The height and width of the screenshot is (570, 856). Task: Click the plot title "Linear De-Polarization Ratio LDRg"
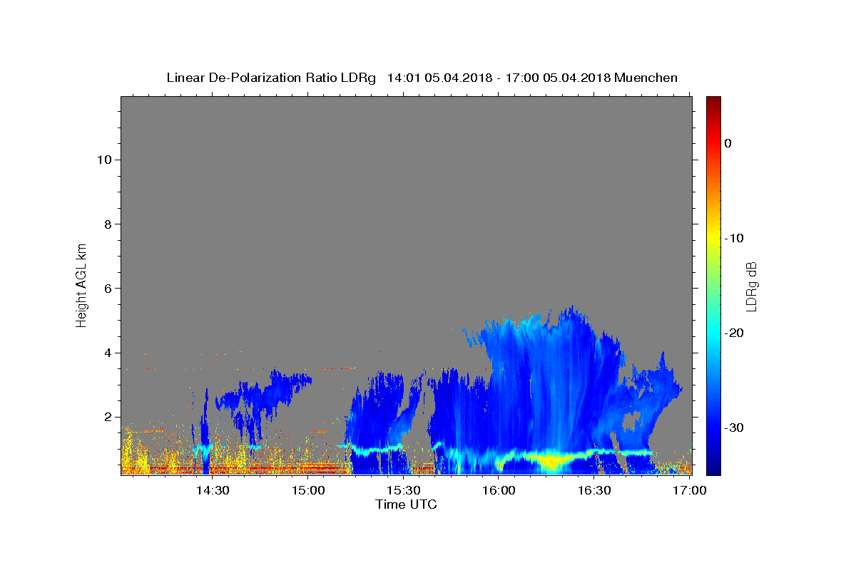click(x=271, y=78)
